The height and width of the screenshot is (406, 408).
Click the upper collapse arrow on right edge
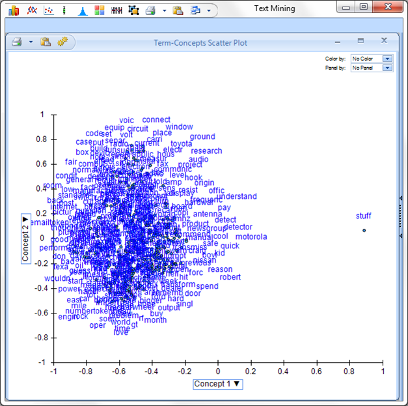pos(401,198)
